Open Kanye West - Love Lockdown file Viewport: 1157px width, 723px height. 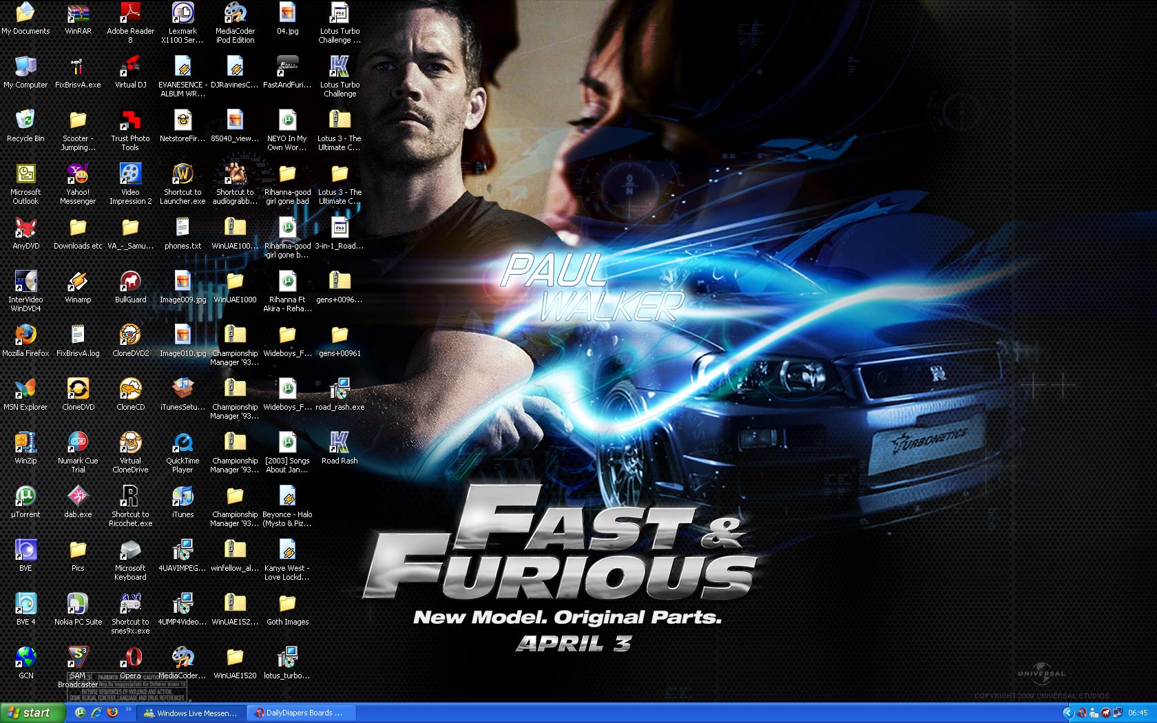pyautogui.click(x=287, y=560)
